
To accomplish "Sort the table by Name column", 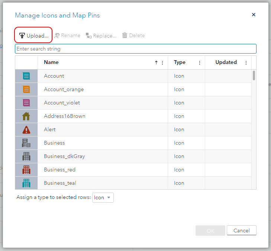I will [x=51, y=62].
